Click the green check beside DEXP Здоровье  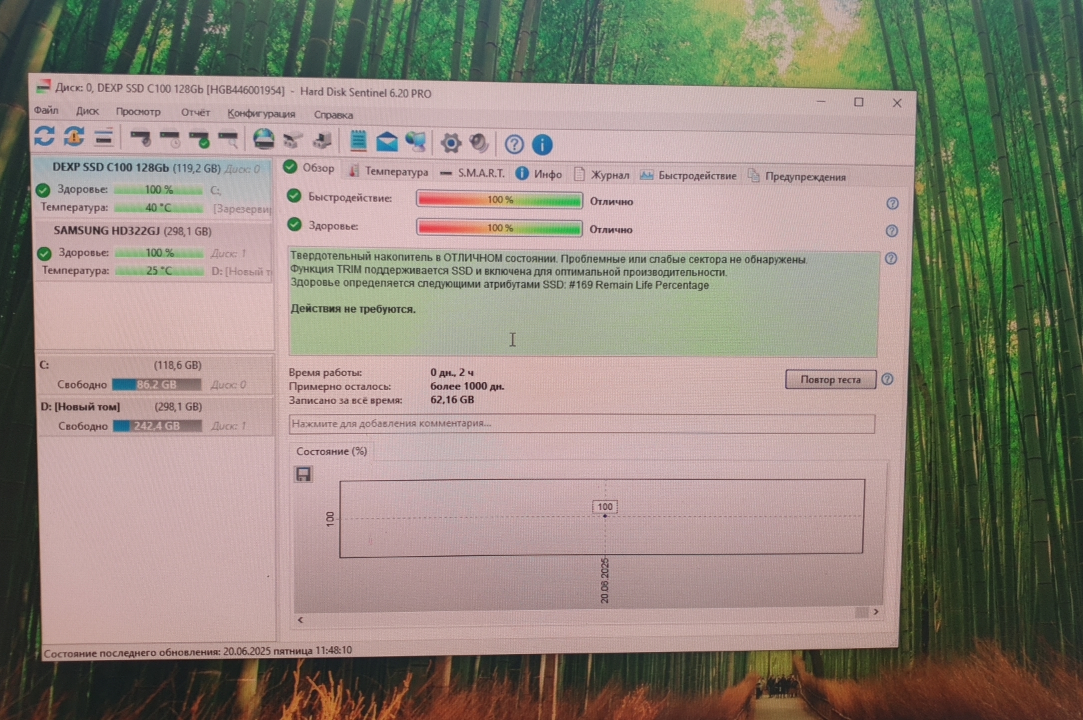(x=43, y=190)
